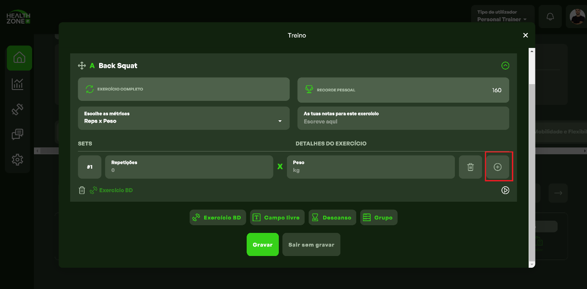Click Sair sem gravar

[311, 245]
